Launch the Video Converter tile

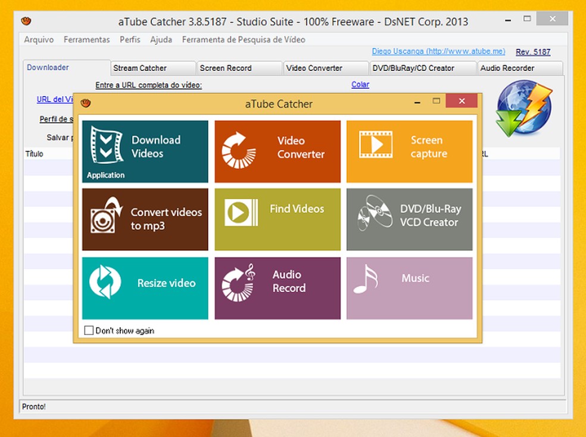(x=278, y=151)
